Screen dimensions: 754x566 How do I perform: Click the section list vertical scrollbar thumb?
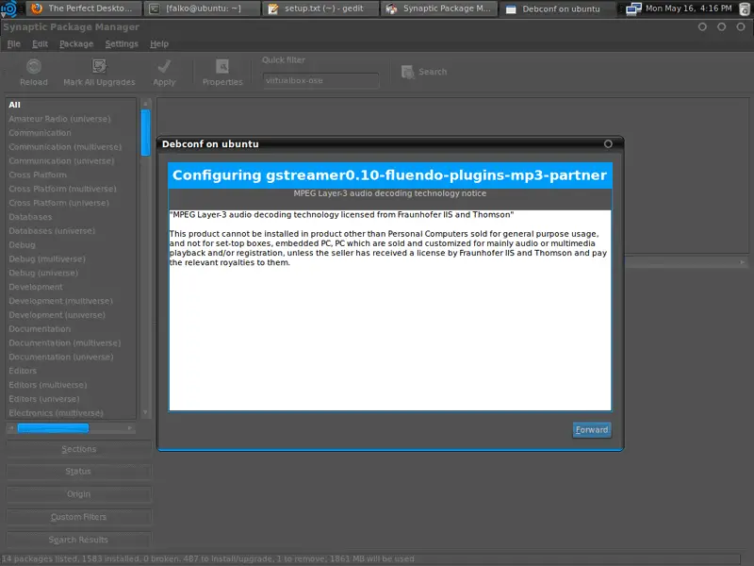point(146,133)
